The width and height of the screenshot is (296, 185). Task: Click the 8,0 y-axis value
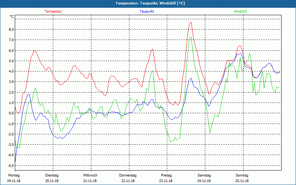(11, 30)
